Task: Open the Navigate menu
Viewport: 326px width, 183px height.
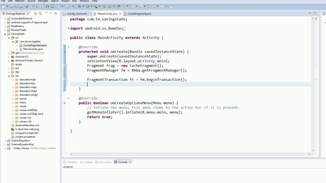Action: [x=43, y=1]
